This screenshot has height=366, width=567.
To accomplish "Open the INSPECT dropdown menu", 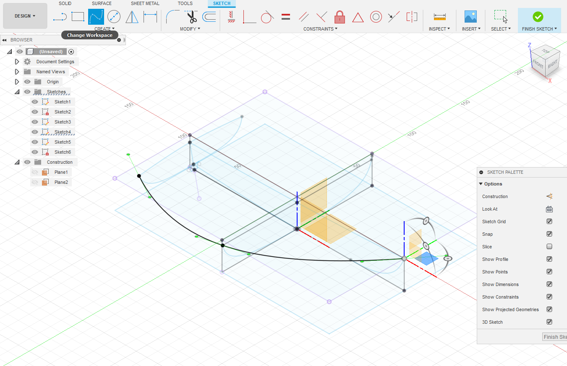I will (x=439, y=29).
